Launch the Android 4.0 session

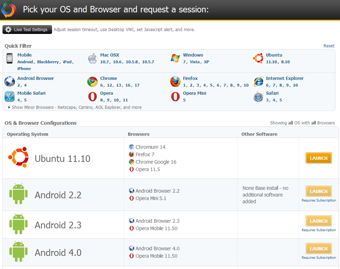pyautogui.click(x=318, y=248)
